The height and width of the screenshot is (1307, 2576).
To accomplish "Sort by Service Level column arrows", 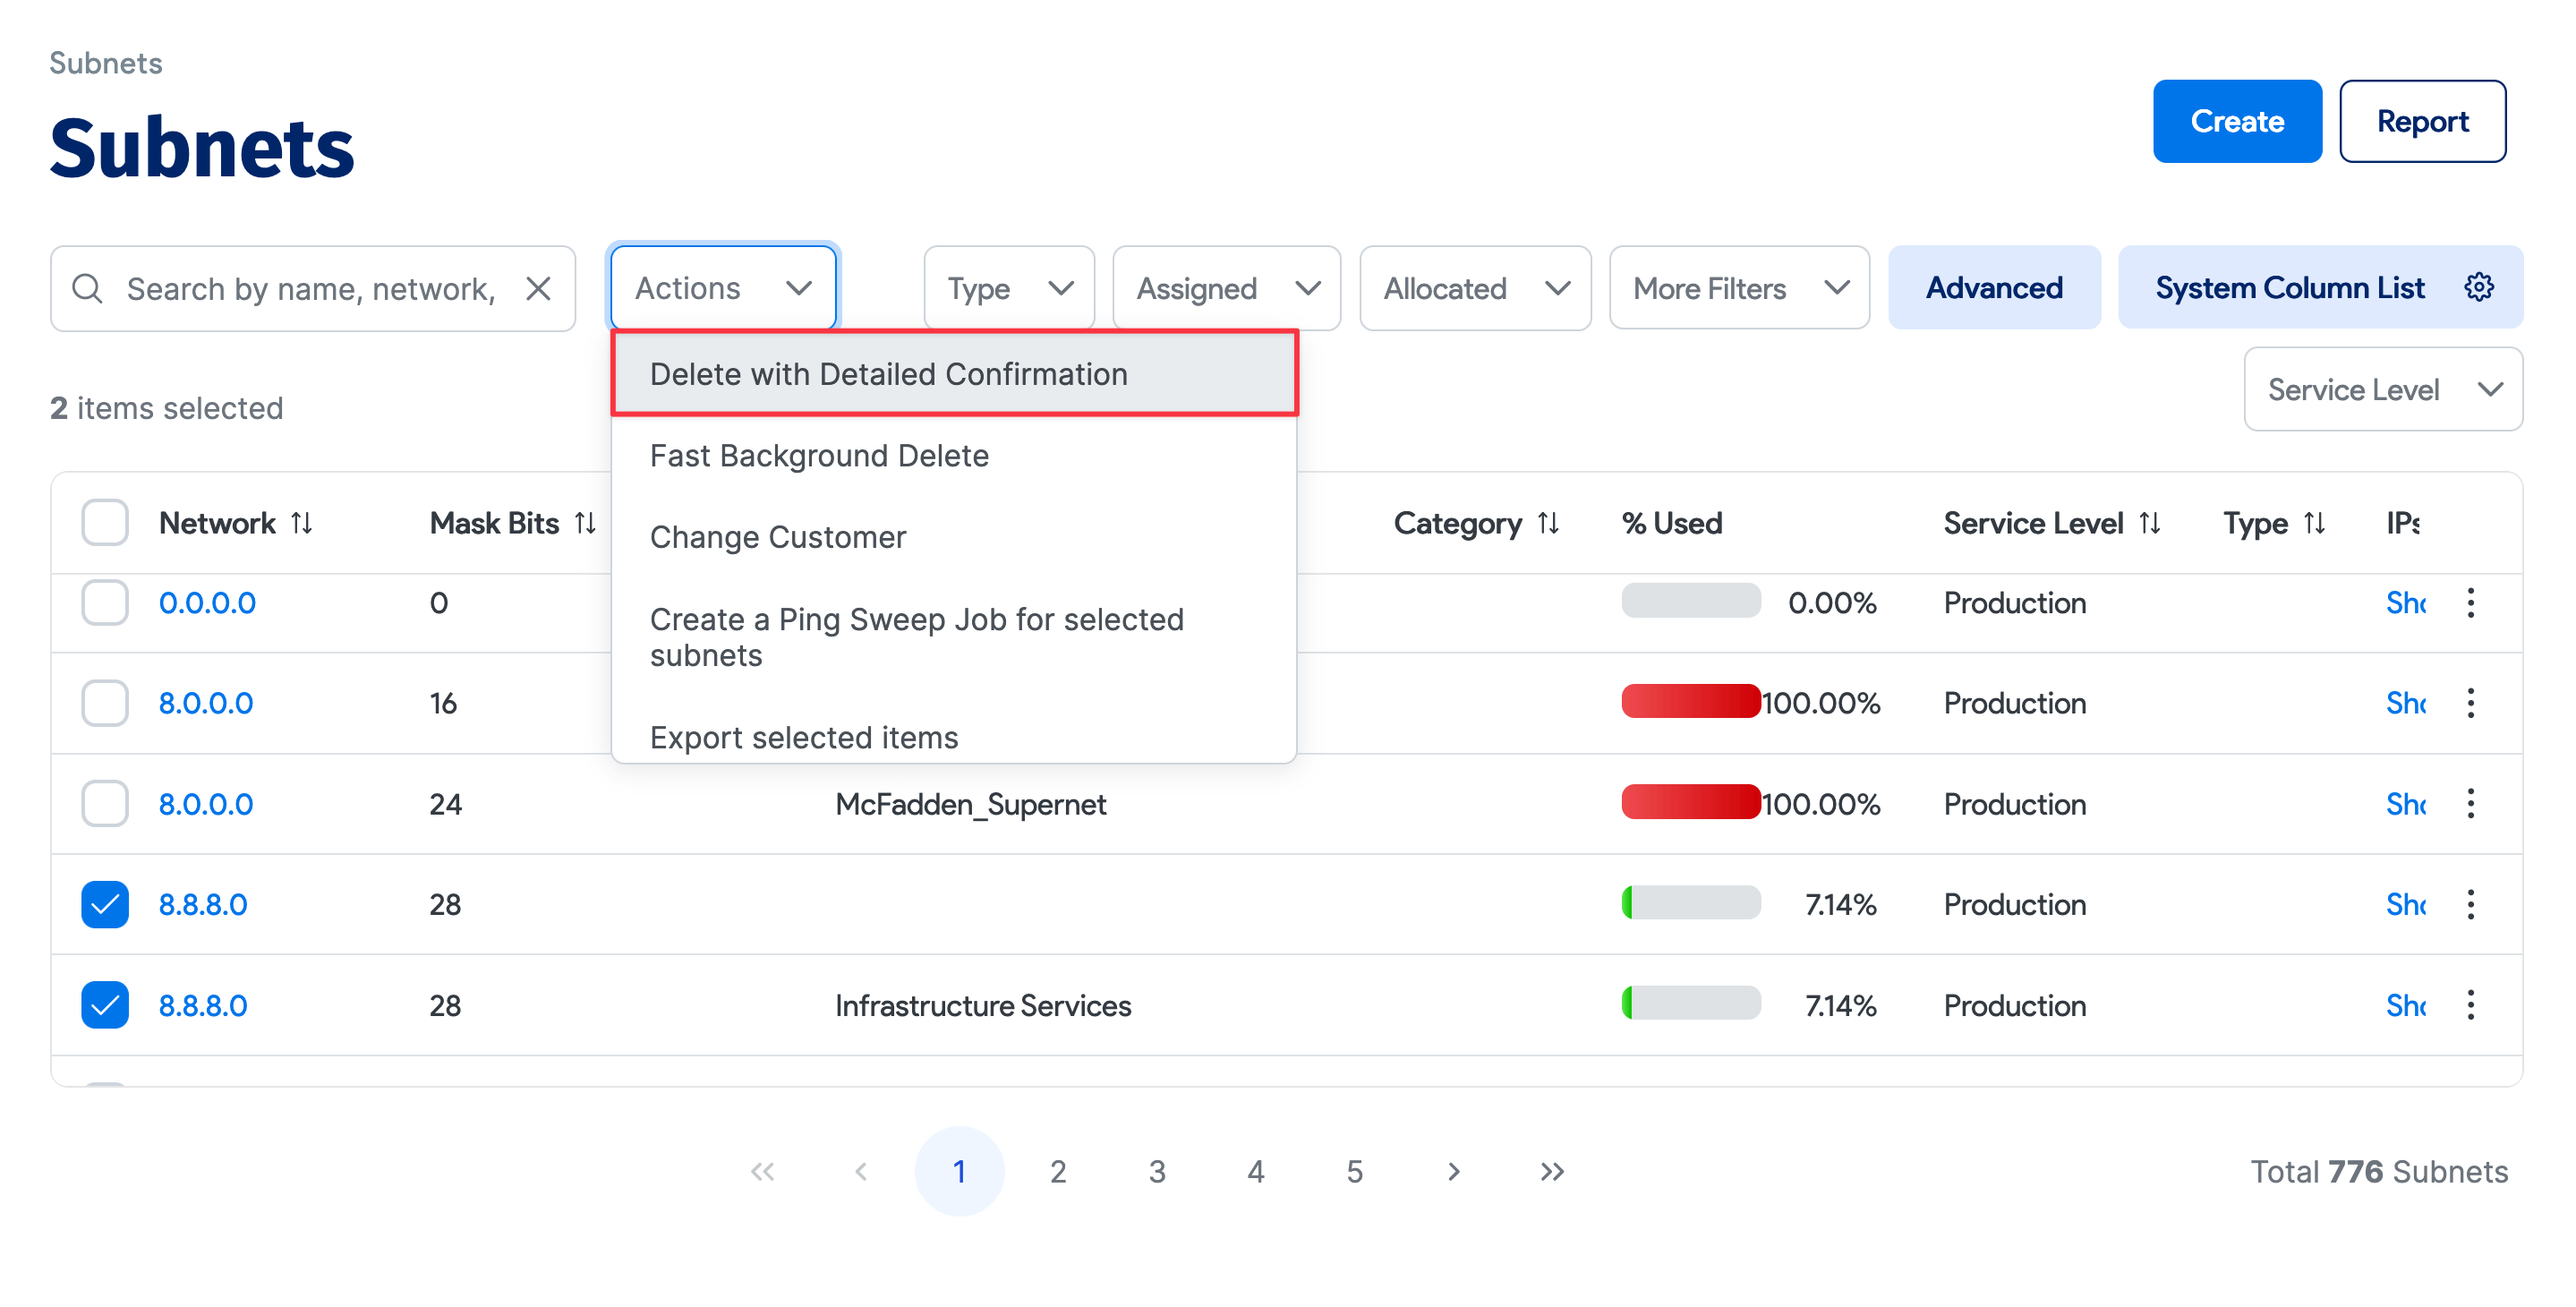I will pos(2150,523).
